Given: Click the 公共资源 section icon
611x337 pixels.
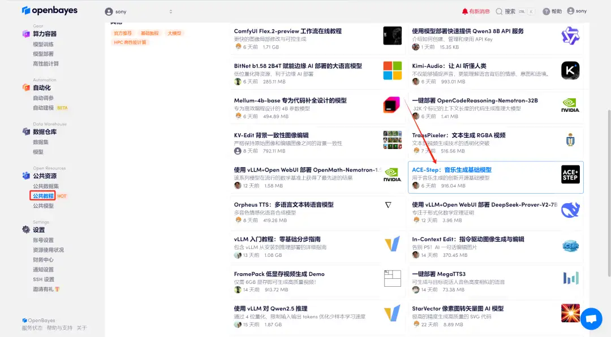Looking at the screenshot, I should coord(26,176).
